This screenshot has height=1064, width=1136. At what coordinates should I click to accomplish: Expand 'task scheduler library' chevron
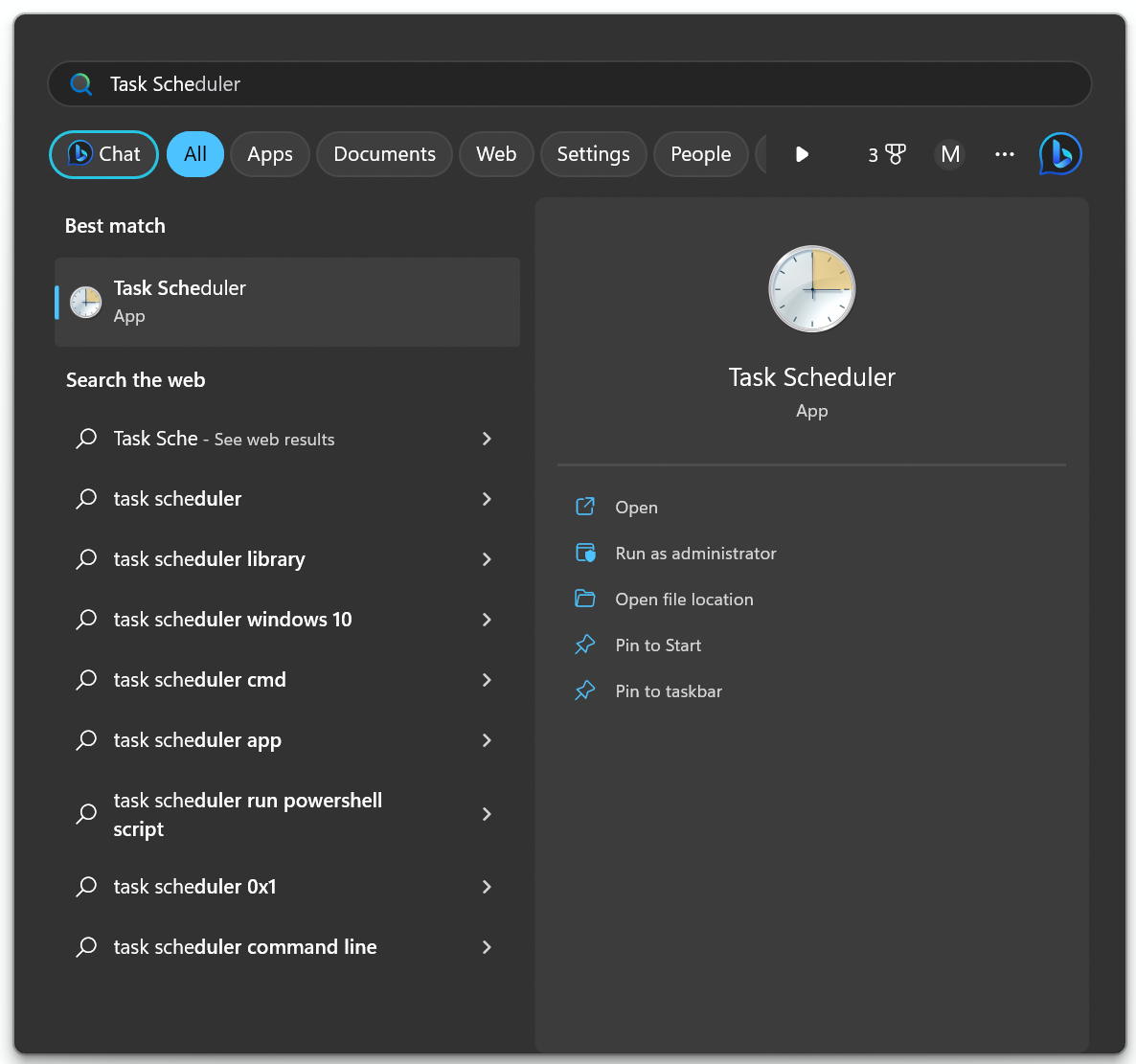(487, 559)
